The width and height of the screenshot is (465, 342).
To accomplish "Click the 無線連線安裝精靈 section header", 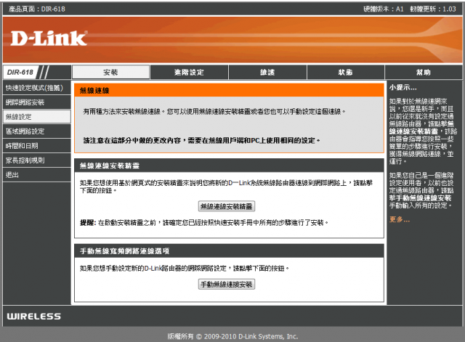I will point(229,166).
